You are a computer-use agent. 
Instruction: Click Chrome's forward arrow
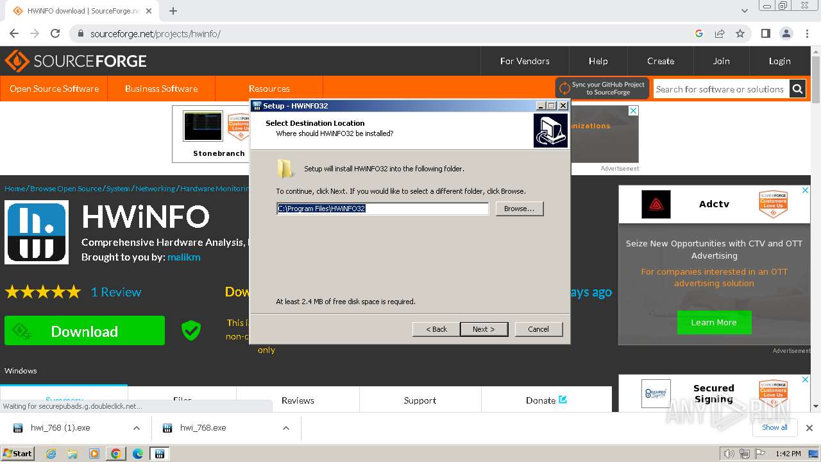pyautogui.click(x=35, y=33)
